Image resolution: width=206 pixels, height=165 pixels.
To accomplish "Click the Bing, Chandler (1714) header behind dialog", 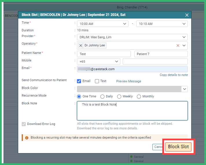I will click(x=132, y=7).
